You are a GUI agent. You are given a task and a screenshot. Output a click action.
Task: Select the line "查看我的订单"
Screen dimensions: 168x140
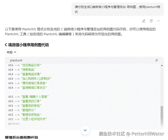[25, 101]
